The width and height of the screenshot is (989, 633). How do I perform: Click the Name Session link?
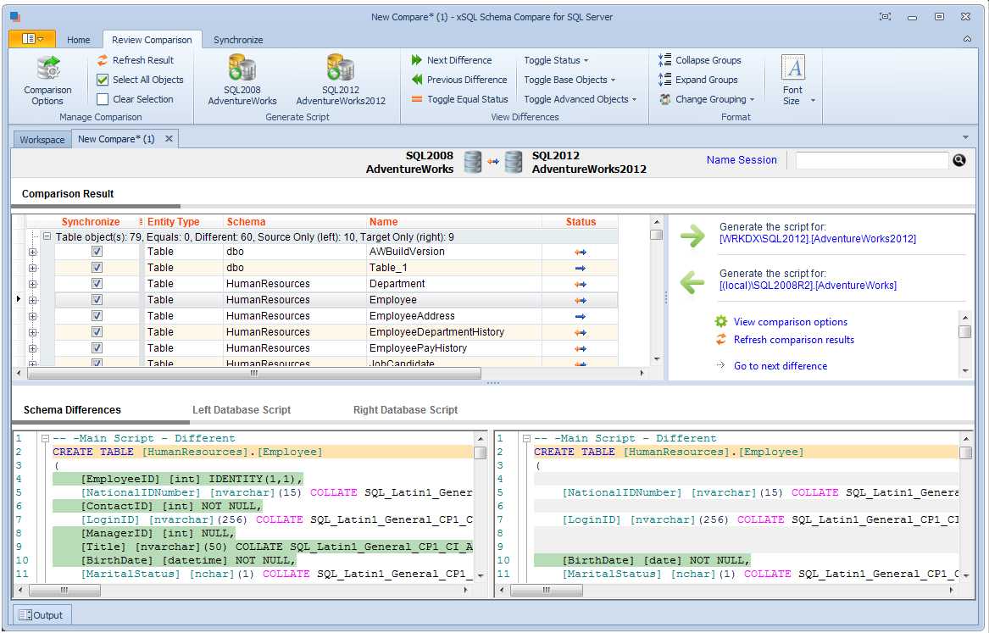click(742, 160)
